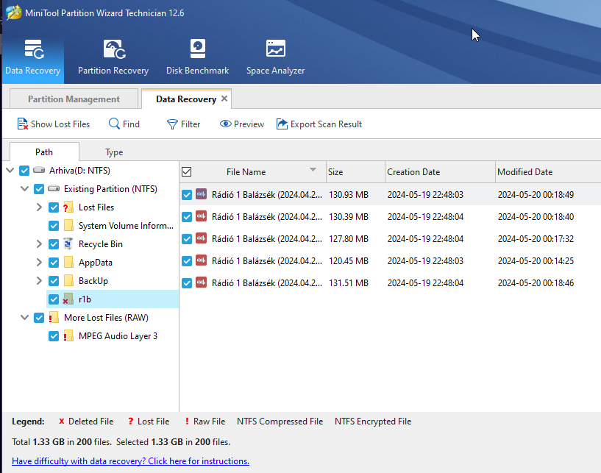Image resolution: width=601 pixels, height=473 pixels.
Task: Switch to the Partition Management tab
Action: (x=74, y=99)
